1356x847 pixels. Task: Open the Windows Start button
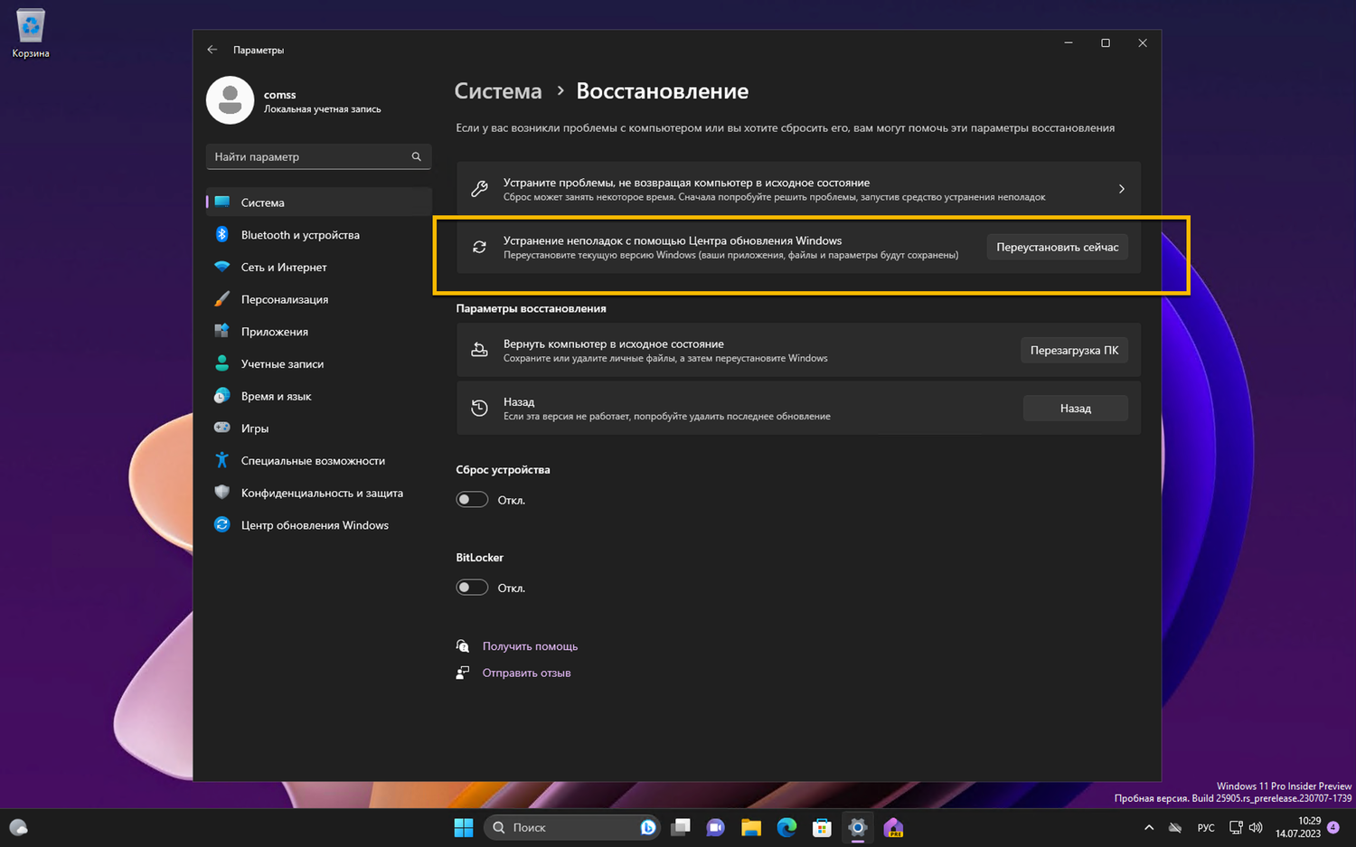pyautogui.click(x=464, y=827)
